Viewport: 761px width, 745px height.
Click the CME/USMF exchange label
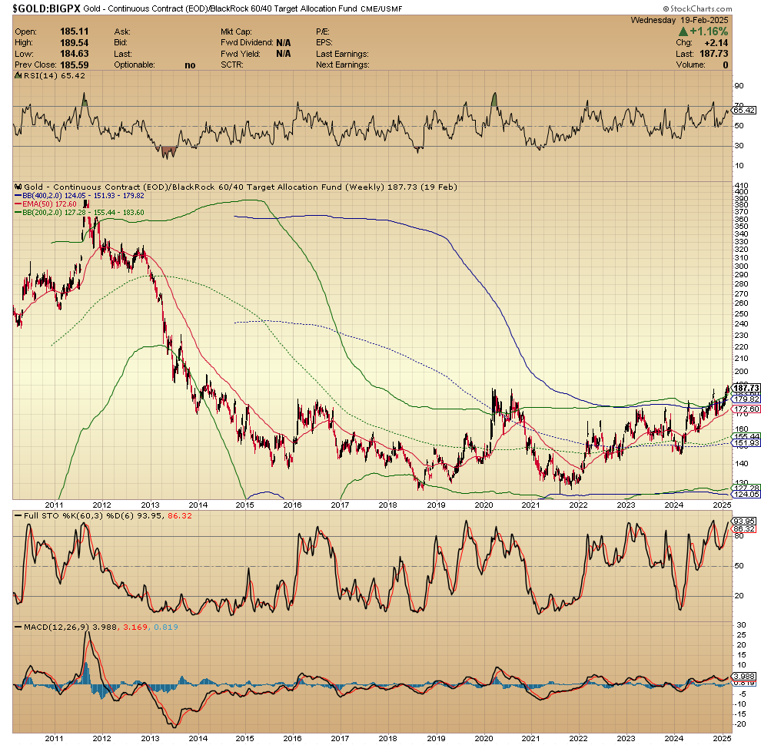381,8
